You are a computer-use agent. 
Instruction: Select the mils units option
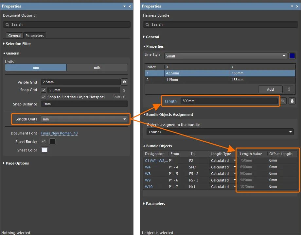[97, 68]
